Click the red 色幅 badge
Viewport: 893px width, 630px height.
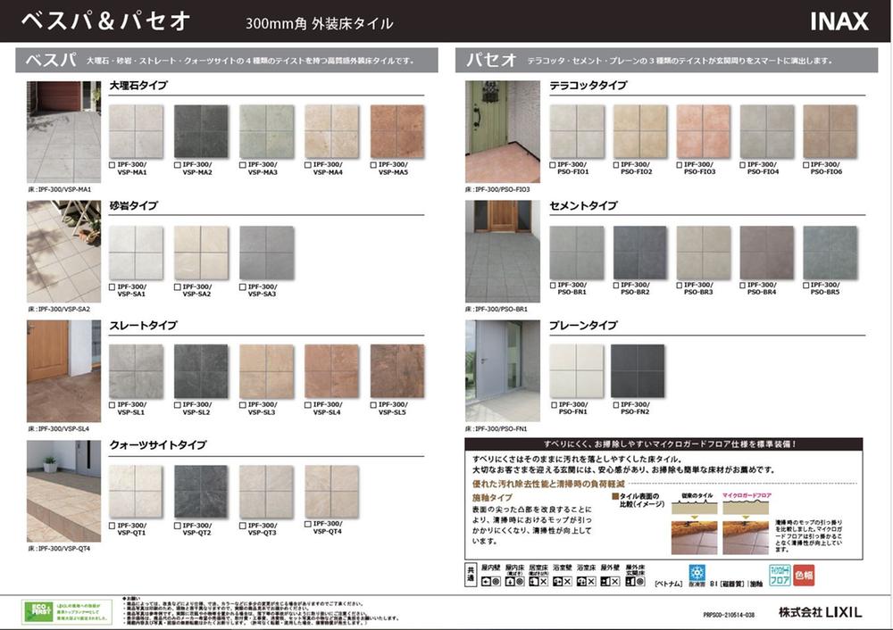coord(804,575)
